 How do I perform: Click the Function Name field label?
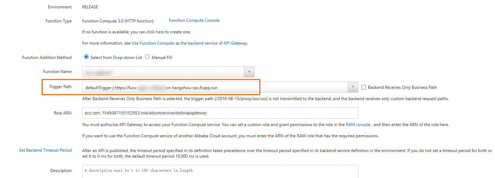pos(57,72)
